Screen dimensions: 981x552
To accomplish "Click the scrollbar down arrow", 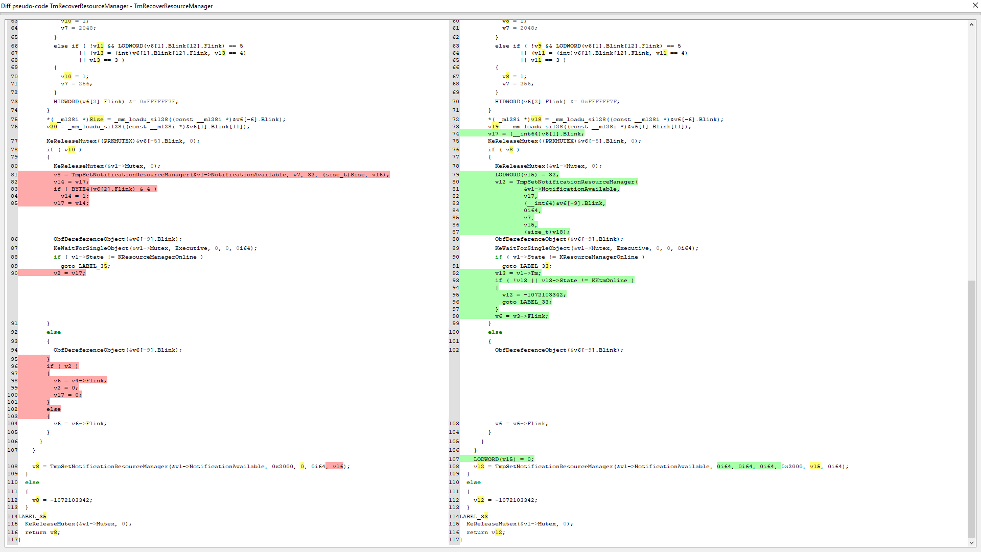I will 971,543.
